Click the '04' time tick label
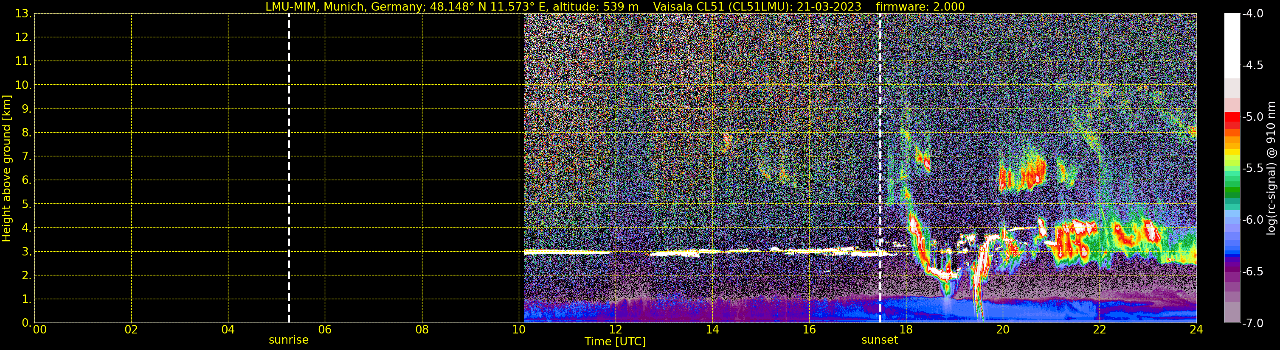The image size is (1280, 350). pos(228,330)
